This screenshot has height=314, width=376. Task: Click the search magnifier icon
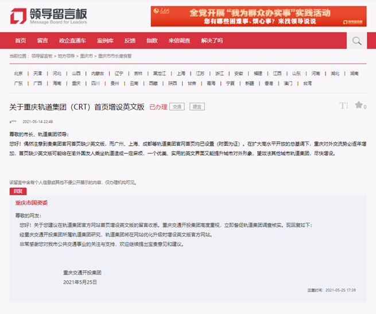tap(357, 41)
